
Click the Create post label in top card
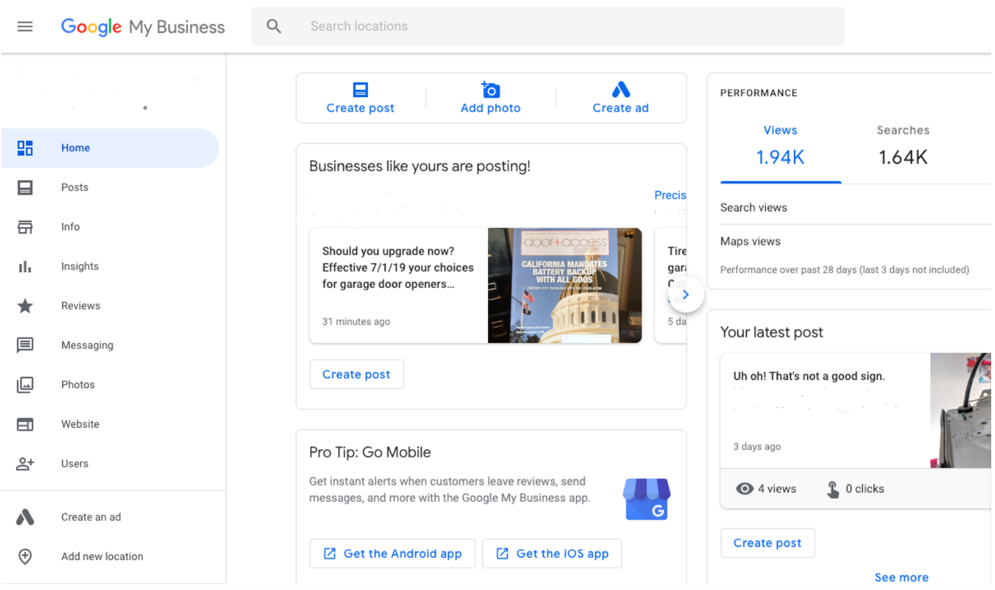coord(360,108)
